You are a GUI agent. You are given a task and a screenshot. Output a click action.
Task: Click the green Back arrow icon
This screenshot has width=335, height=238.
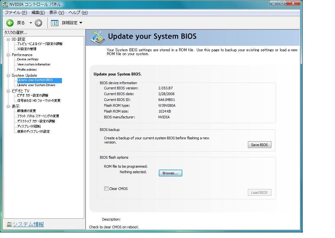click(x=10, y=23)
